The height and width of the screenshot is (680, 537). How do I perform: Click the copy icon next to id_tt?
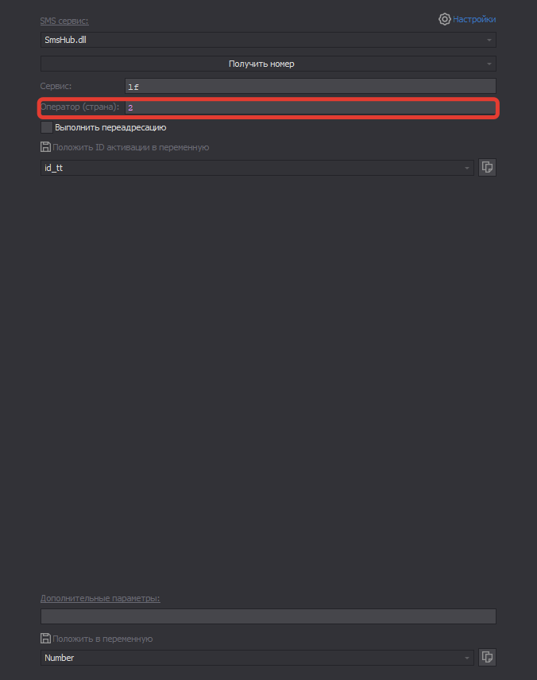pyautogui.click(x=488, y=168)
